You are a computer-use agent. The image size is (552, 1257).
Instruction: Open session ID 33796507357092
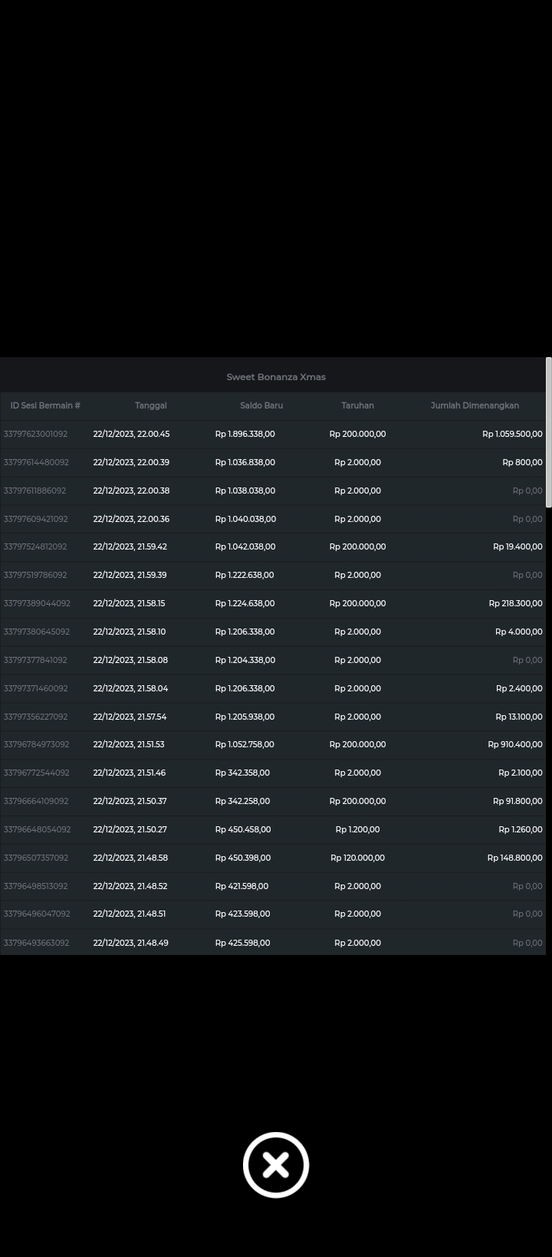pyautogui.click(x=35, y=858)
